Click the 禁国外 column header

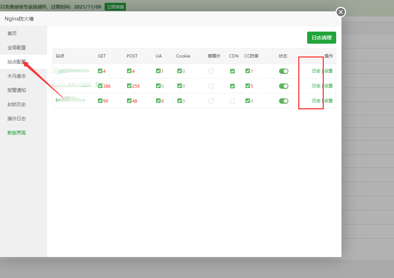(214, 56)
